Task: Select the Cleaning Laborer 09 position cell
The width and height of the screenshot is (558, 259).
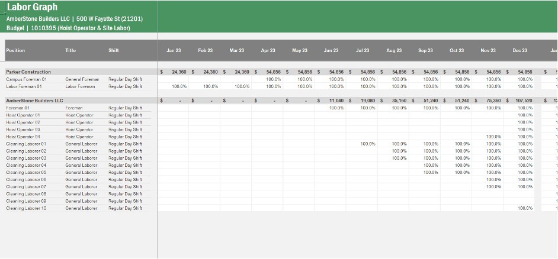Action: pyautogui.click(x=26, y=201)
